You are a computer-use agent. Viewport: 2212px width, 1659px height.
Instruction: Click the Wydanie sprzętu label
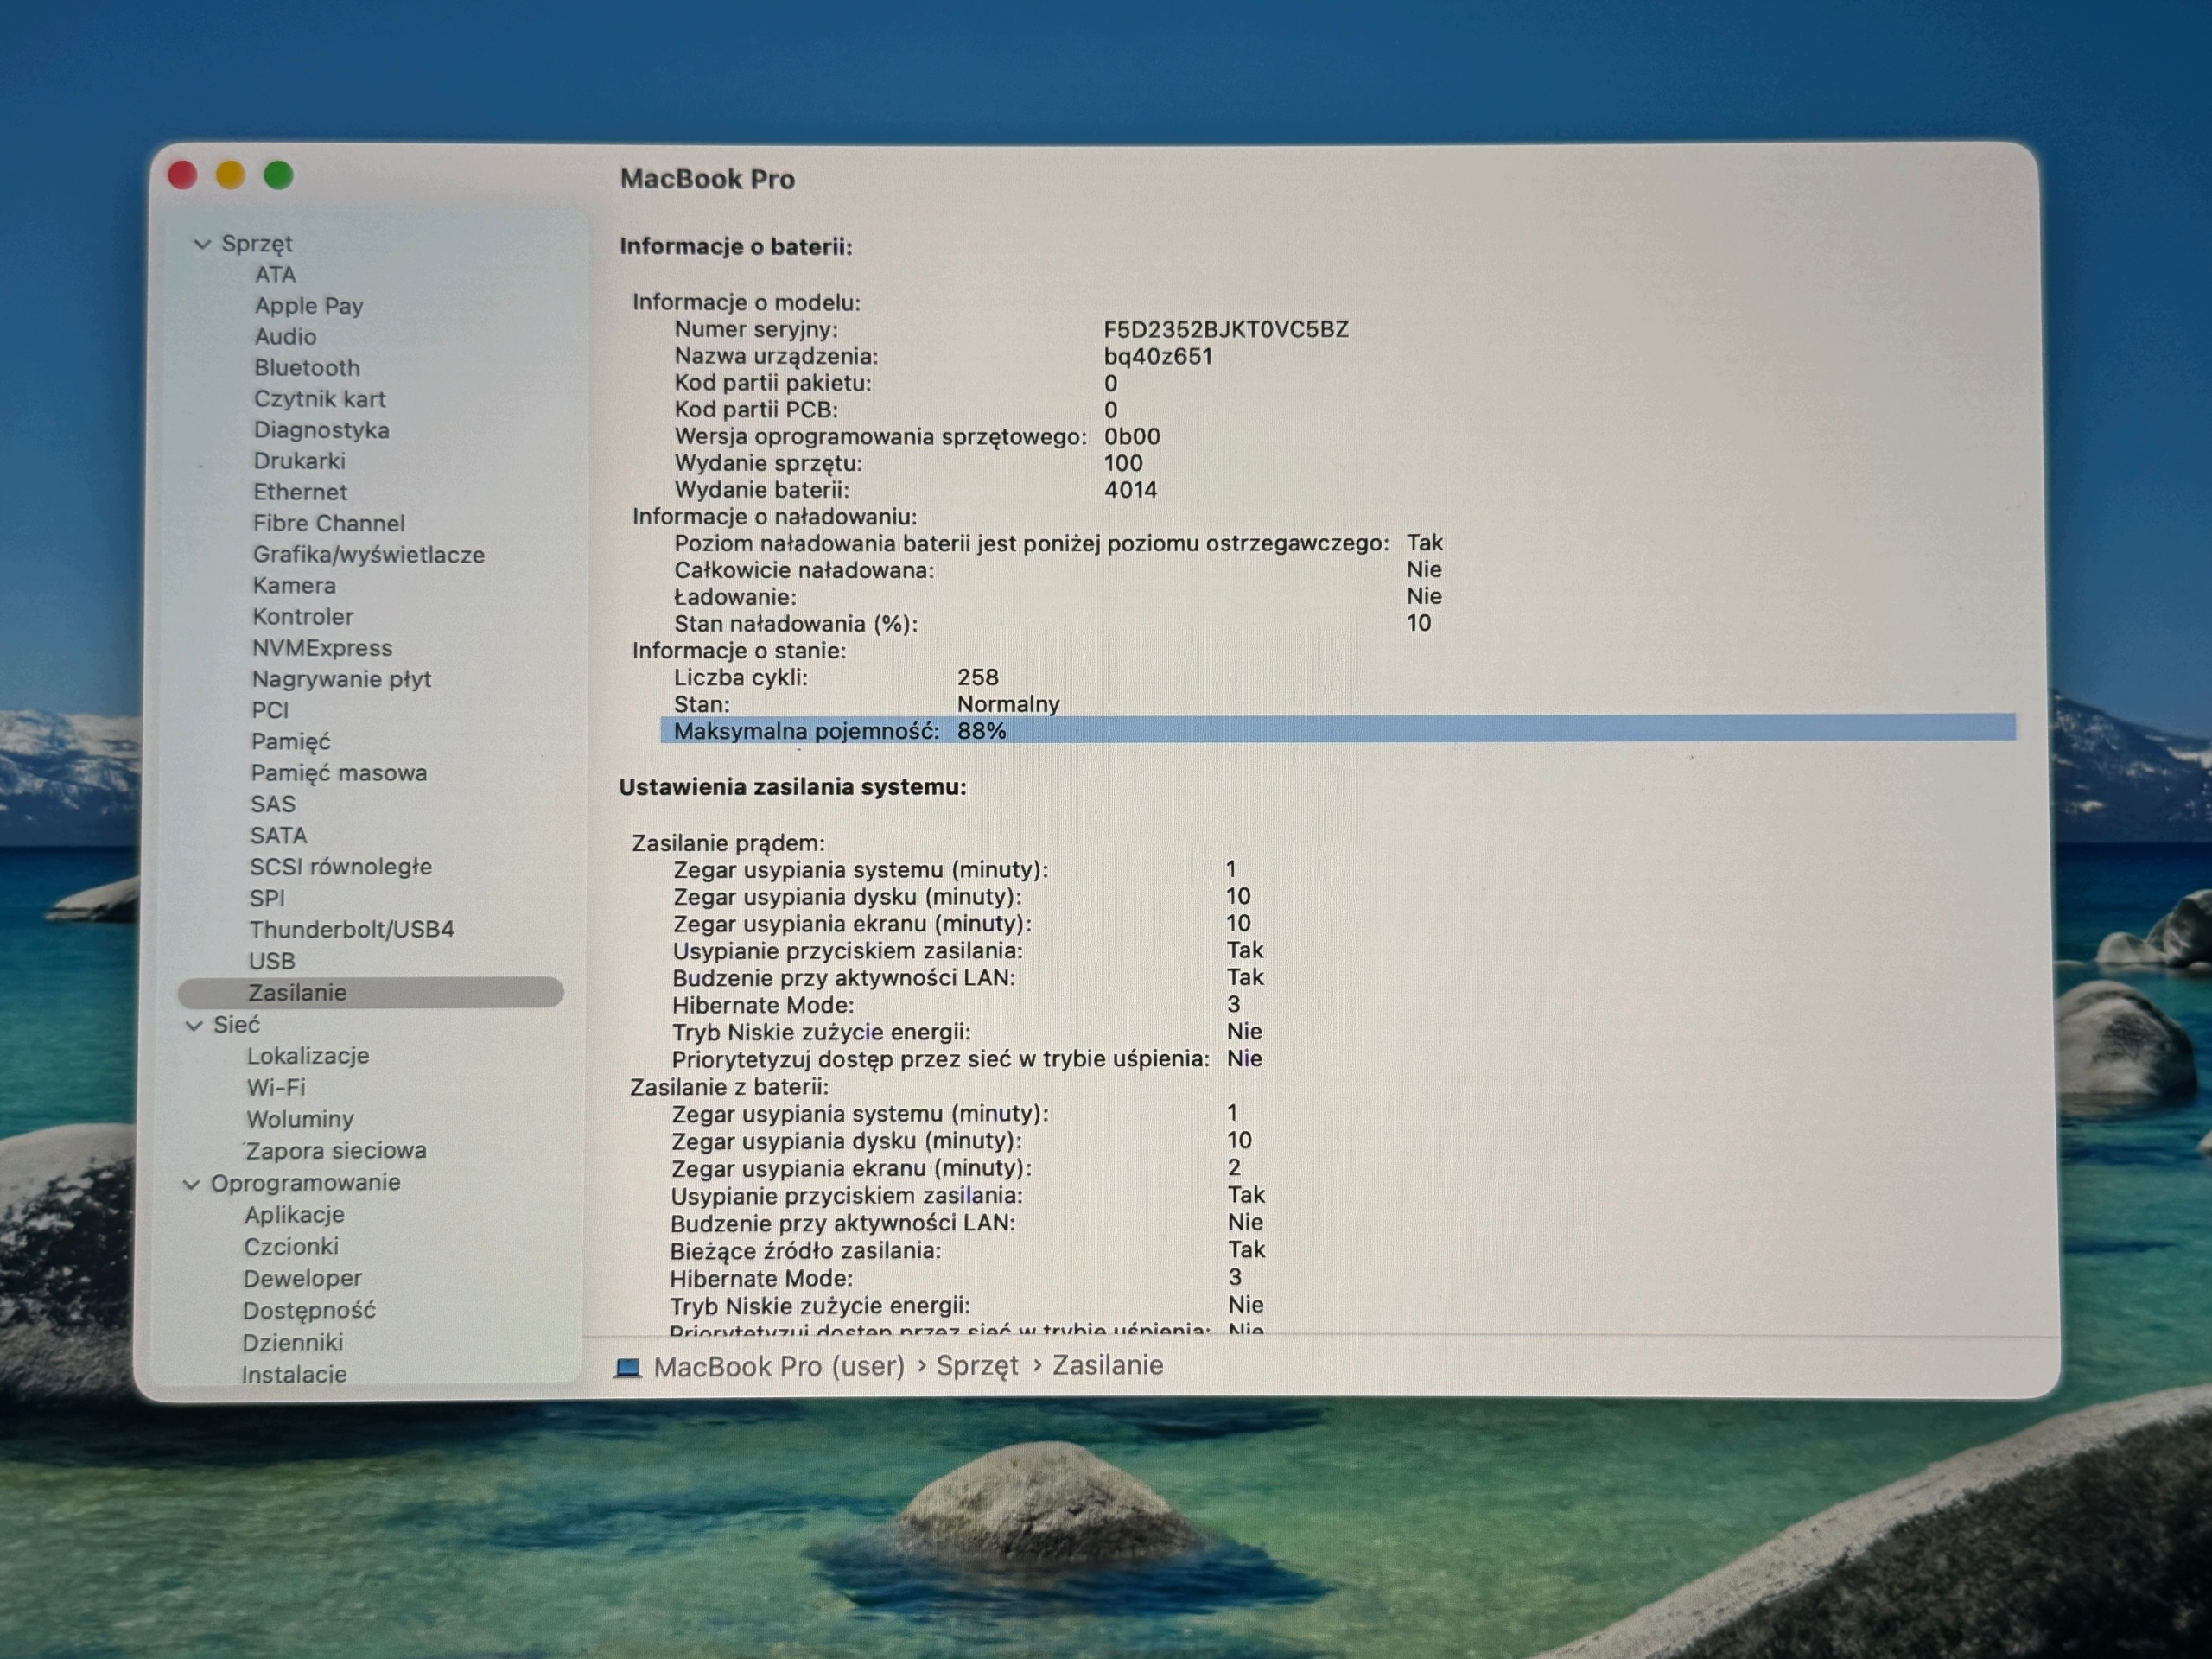click(x=768, y=463)
